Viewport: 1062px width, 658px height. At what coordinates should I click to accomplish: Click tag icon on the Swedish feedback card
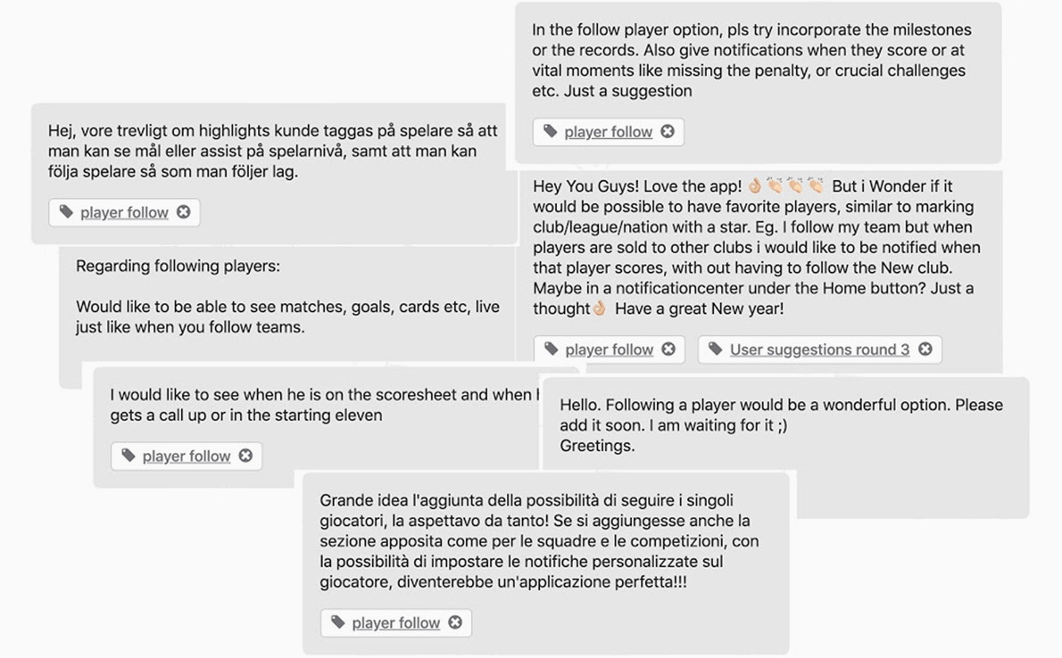[x=66, y=212]
